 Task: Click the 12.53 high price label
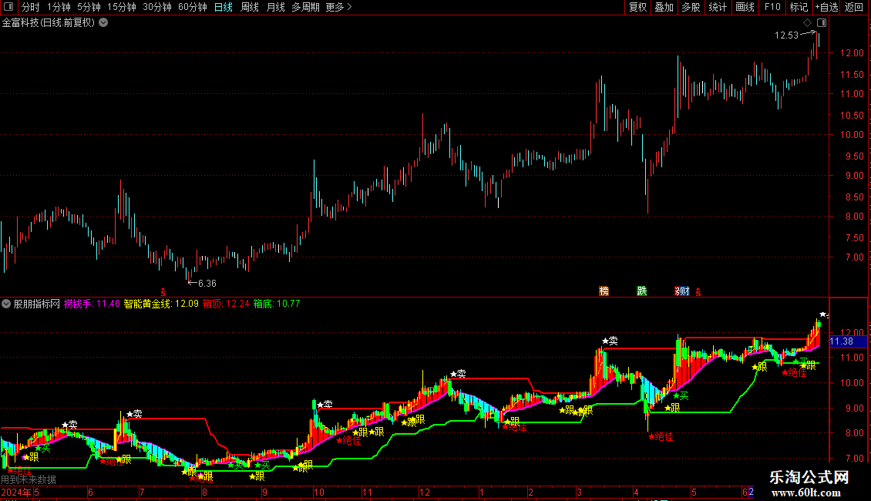(x=786, y=35)
